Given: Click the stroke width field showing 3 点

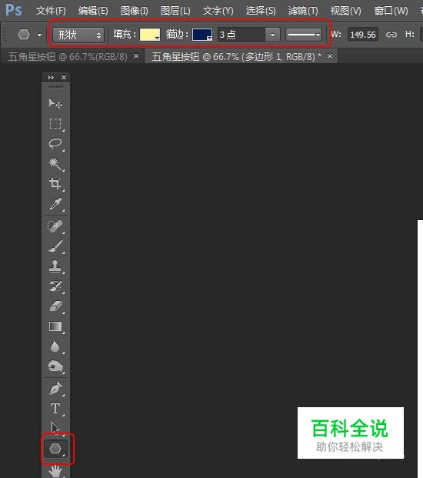Looking at the screenshot, I should click(x=241, y=35).
